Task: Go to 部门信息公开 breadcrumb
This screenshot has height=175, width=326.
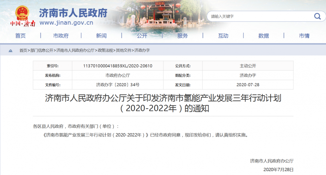Action: [x=42, y=50]
